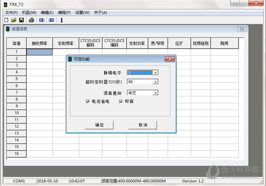Select channel row header 16
266x186 pixels.
(16, 154)
